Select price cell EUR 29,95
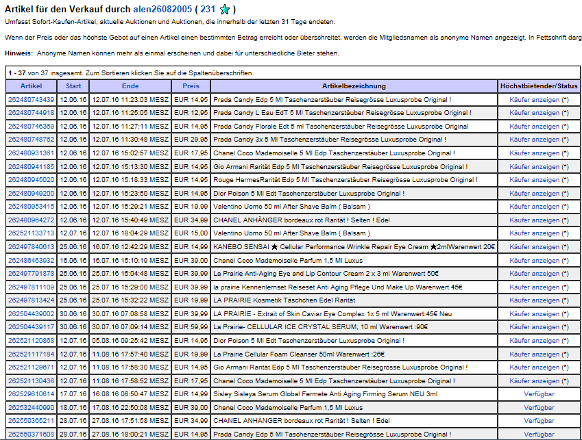This screenshot has height=440, width=582. (191, 140)
